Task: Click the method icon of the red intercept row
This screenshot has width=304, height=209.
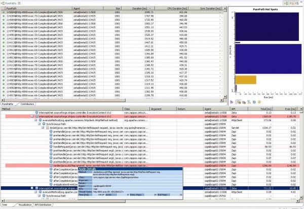Action: click(36, 116)
